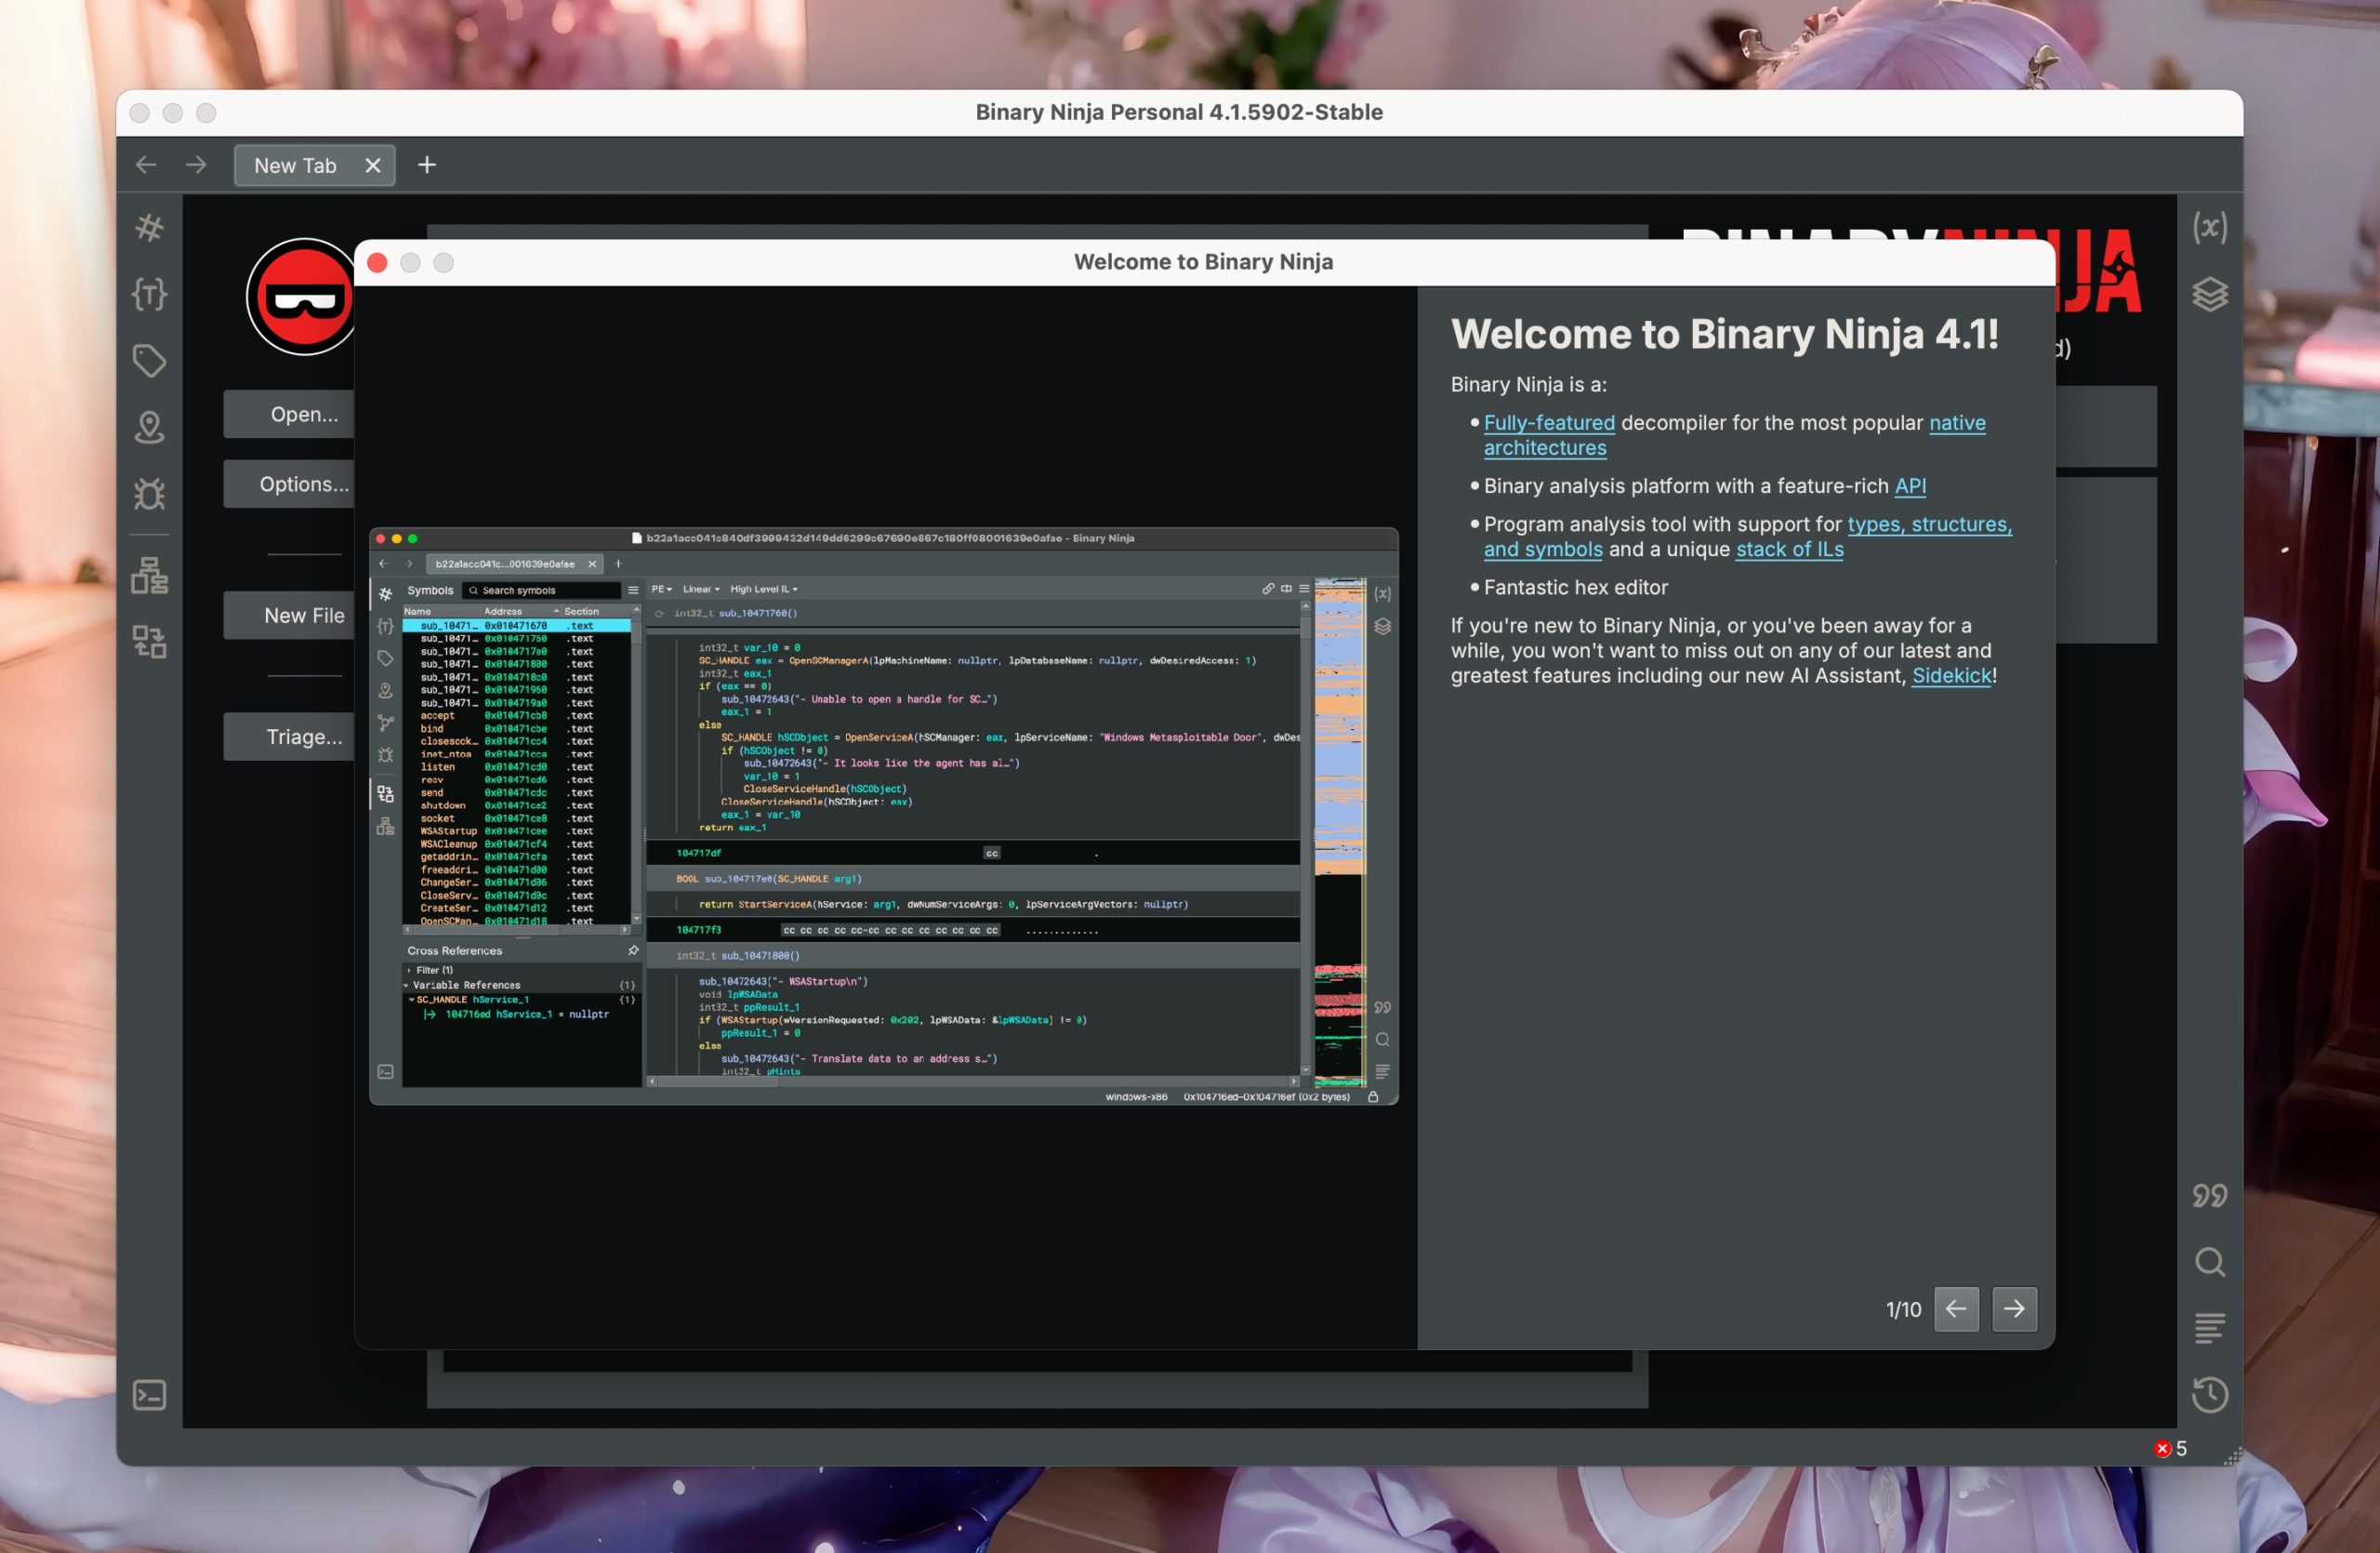Click the Welcome to Binary Ninja 4.1! heading
The width and height of the screenshot is (2380, 1553).
[1724, 334]
